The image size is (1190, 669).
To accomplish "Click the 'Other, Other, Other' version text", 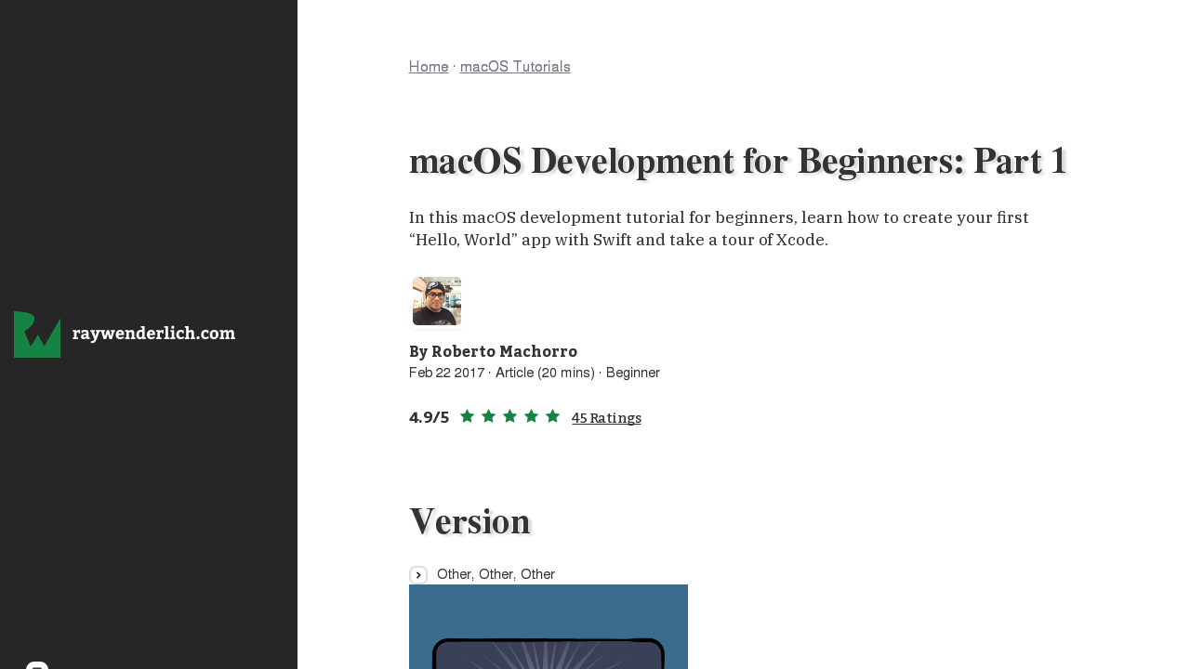I will point(496,574).
